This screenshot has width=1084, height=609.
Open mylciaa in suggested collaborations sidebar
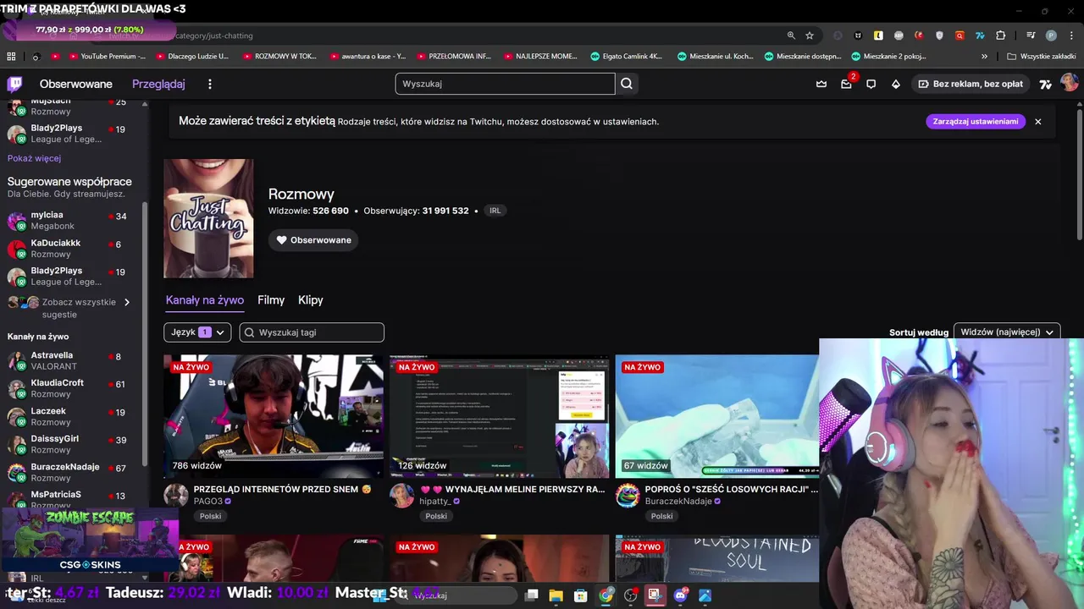(75, 221)
